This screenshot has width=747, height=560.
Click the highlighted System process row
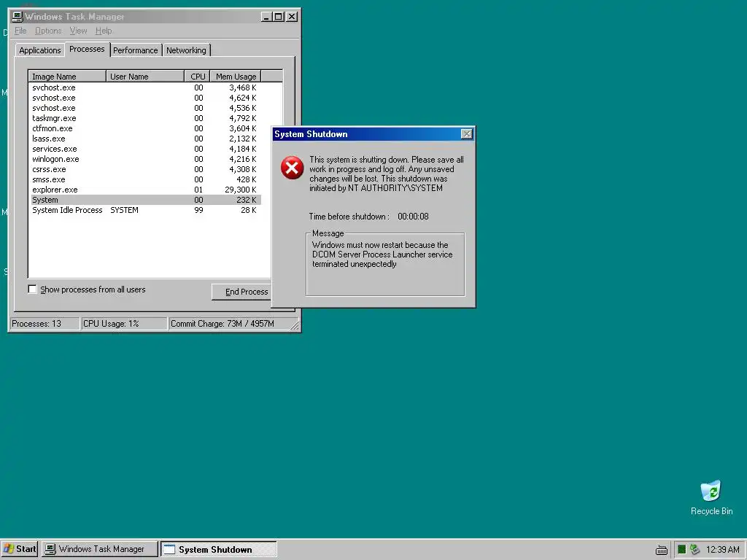pyautogui.click(x=146, y=200)
